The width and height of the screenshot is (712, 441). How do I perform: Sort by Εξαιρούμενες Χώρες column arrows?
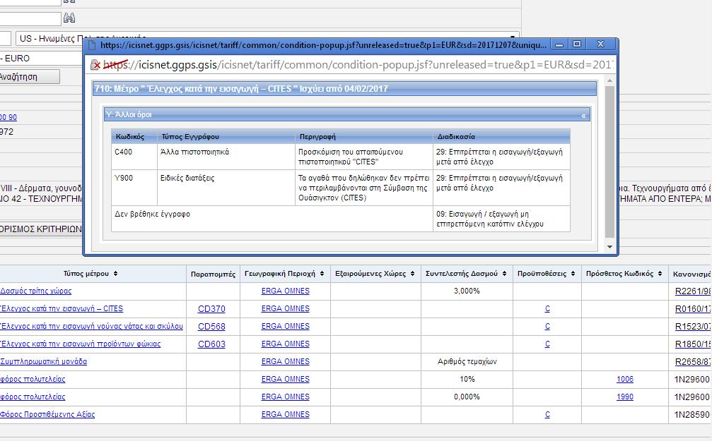[412, 274]
